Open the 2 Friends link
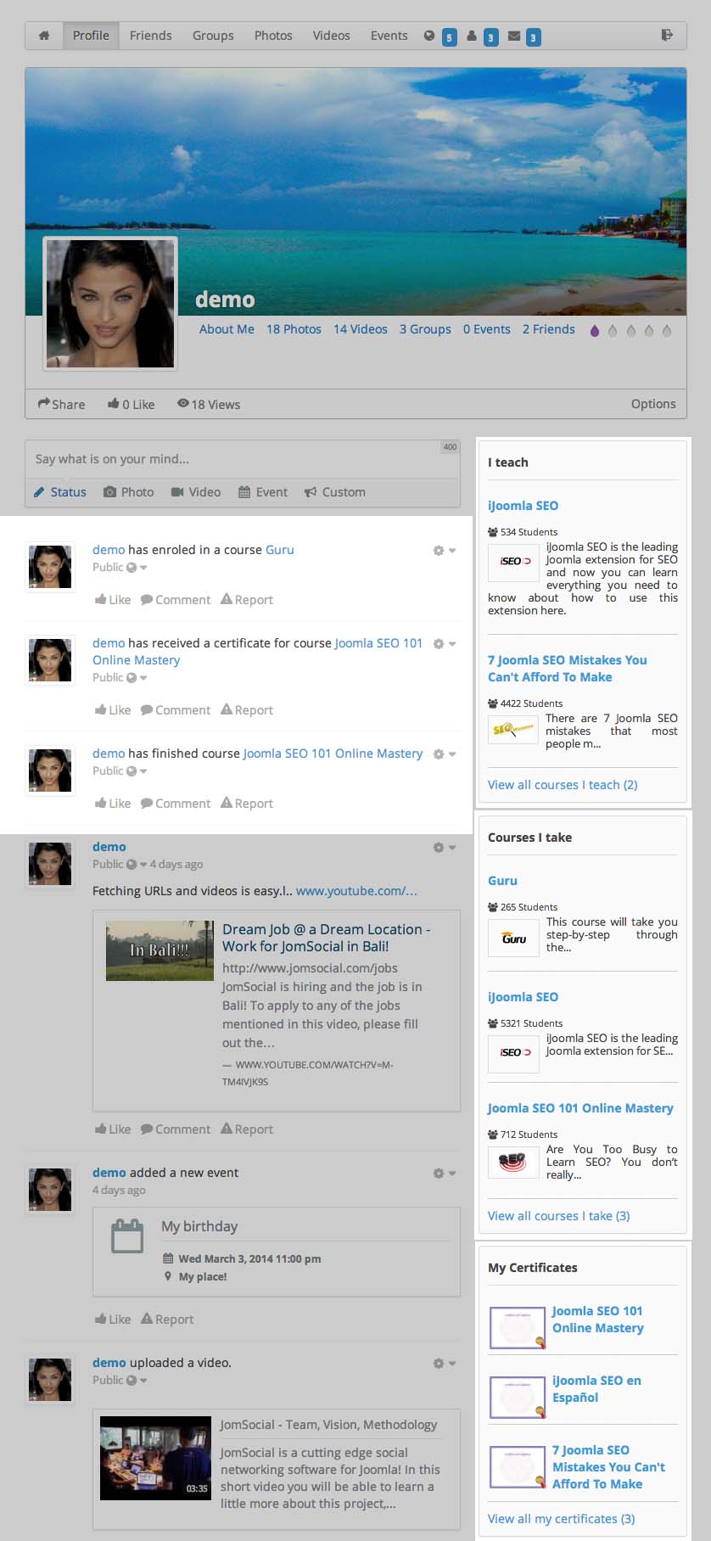Screen dimensions: 711x1541 tap(549, 329)
